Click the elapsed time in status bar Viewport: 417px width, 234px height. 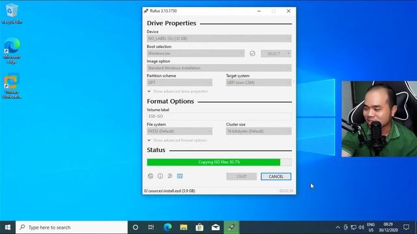(286, 190)
